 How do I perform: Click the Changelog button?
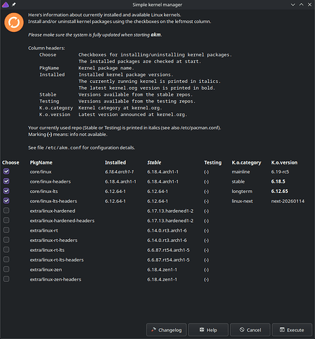[x=166, y=329]
